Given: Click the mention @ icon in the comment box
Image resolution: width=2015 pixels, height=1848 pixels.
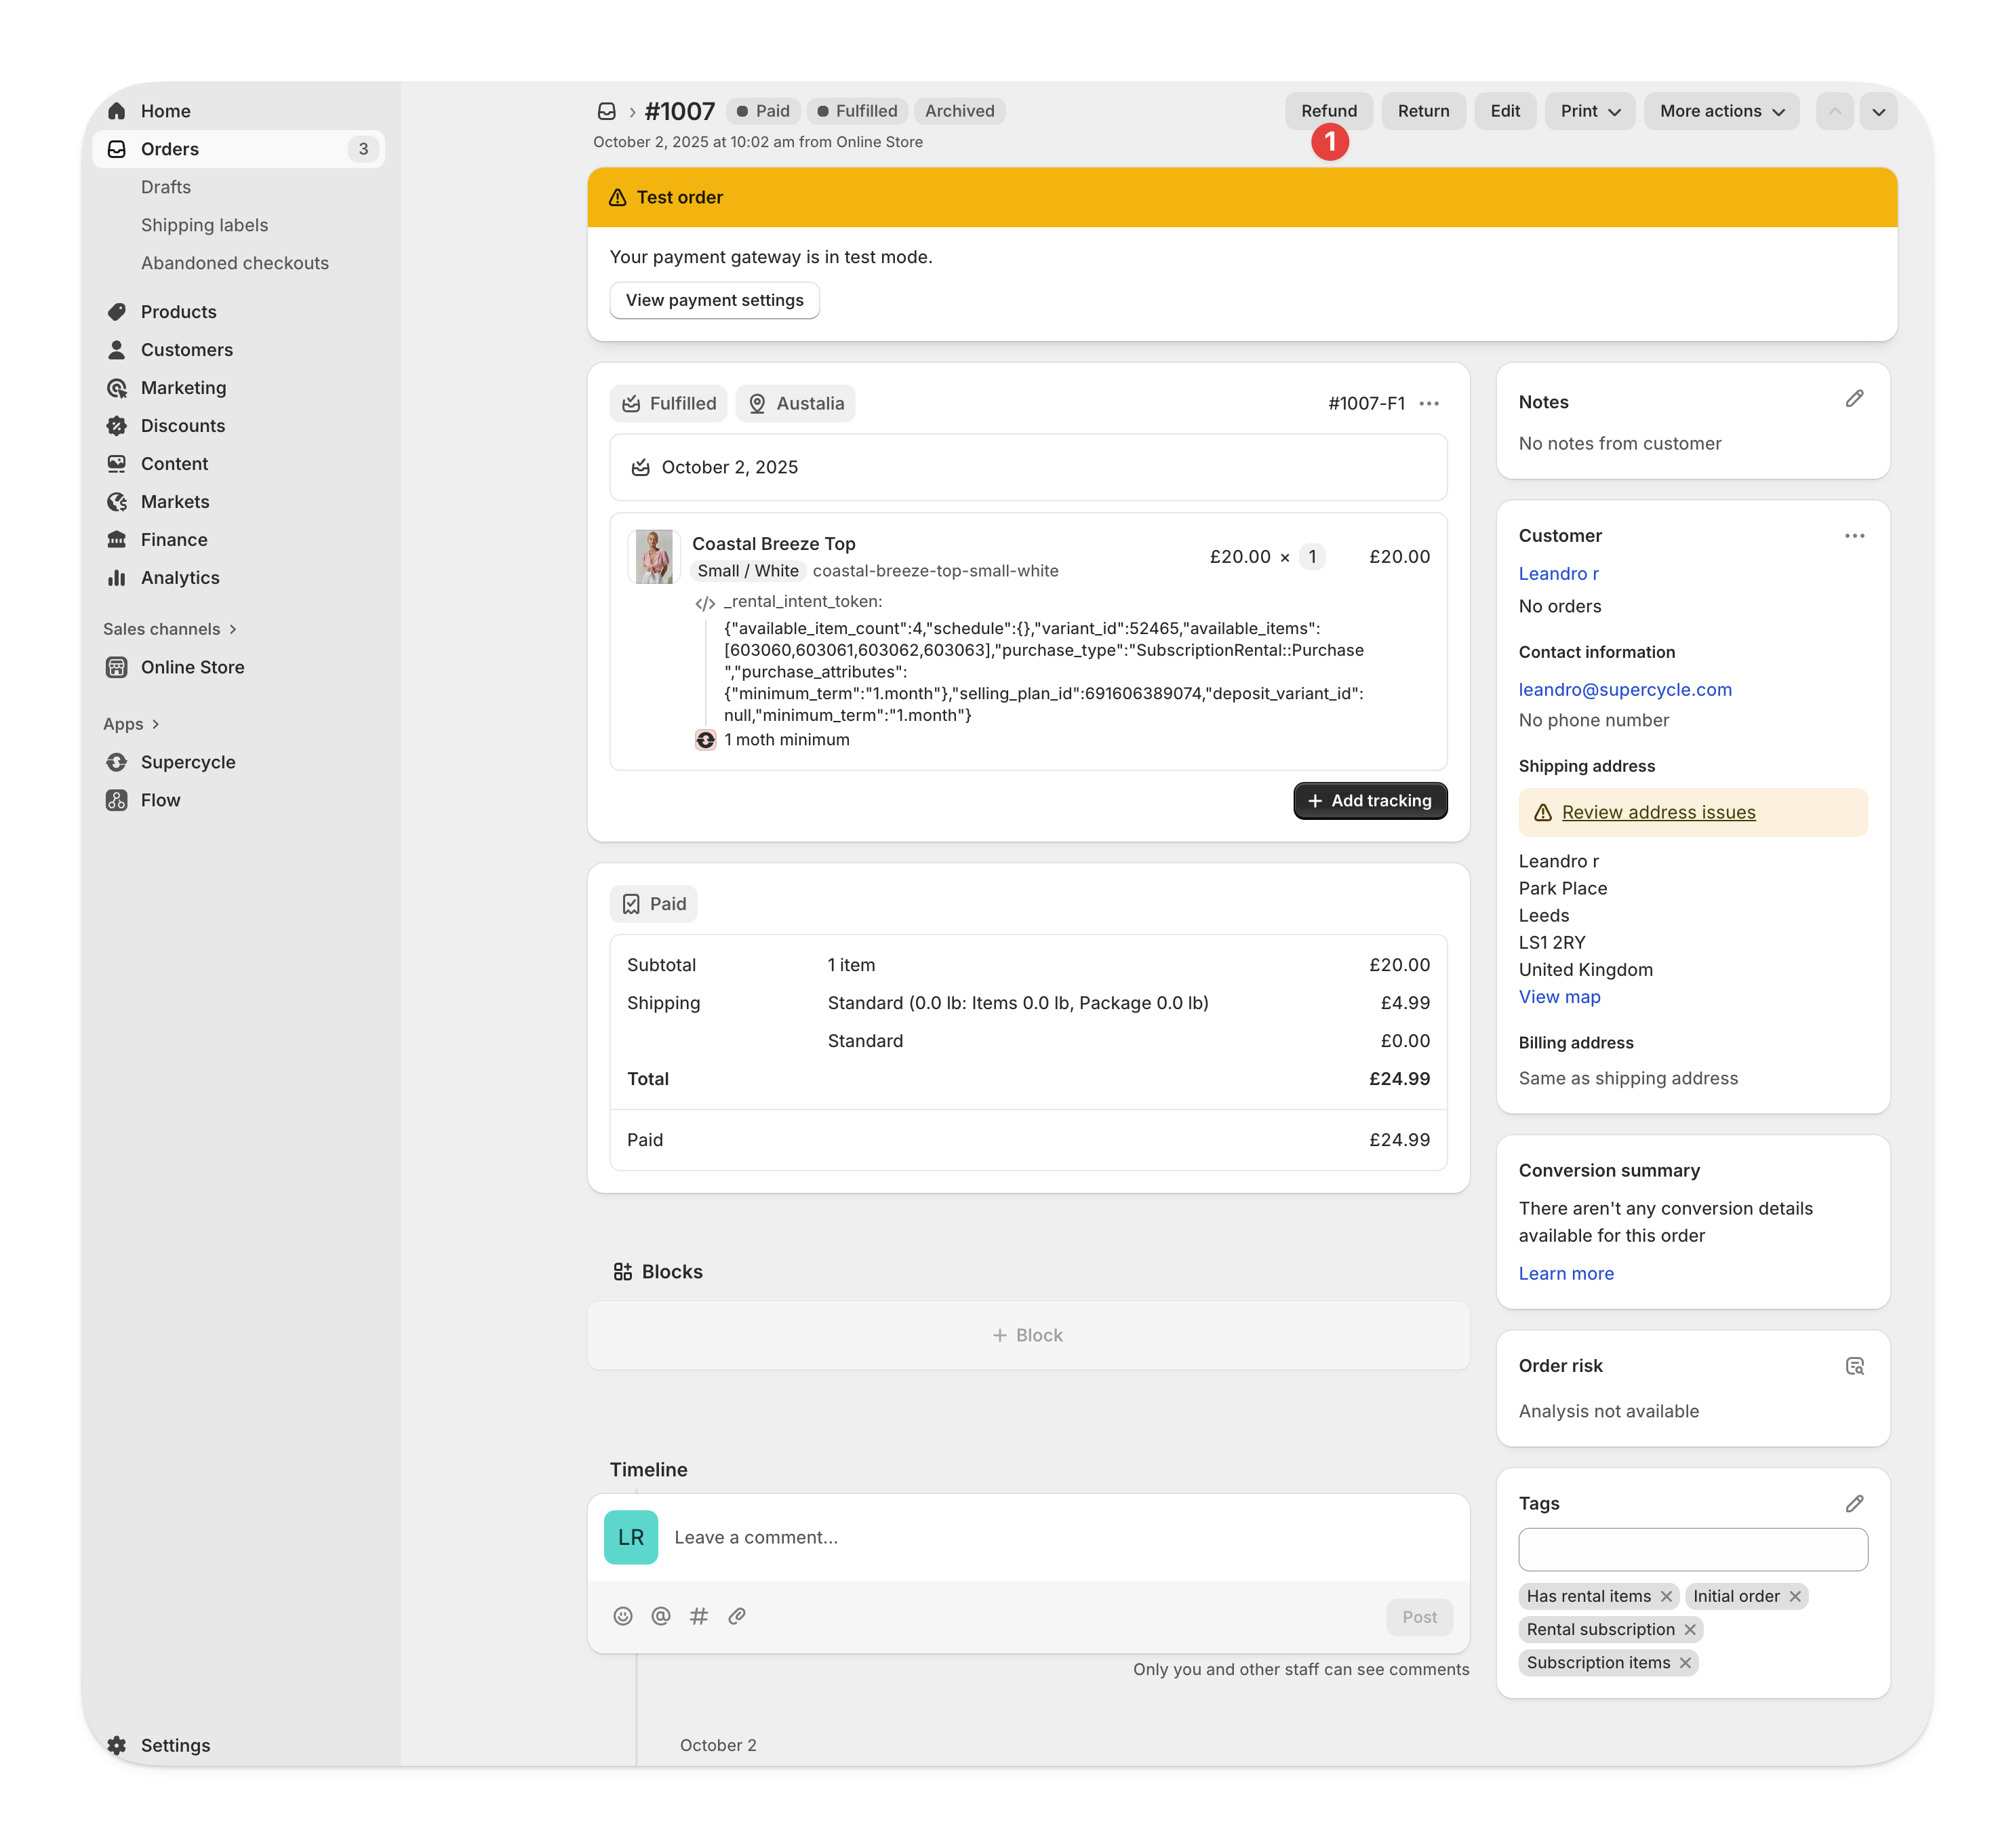Looking at the screenshot, I should [x=660, y=1616].
